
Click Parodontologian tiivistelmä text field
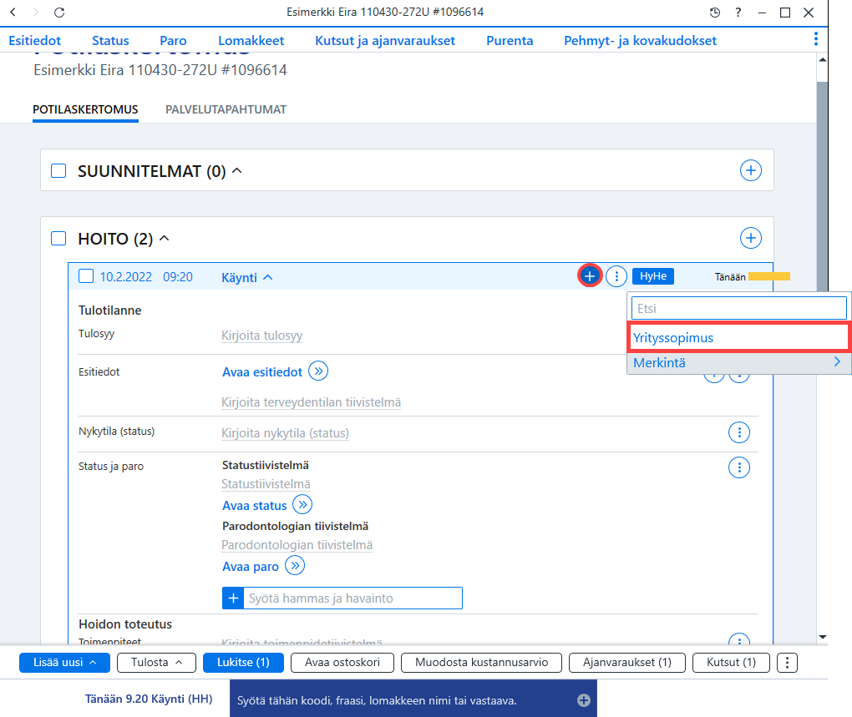pyautogui.click(x=297, y=545)
